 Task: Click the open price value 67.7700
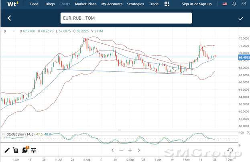[29, 31]
